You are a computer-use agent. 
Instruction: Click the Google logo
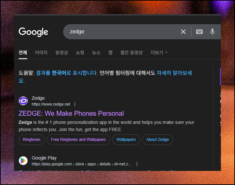tap(33, 32)
